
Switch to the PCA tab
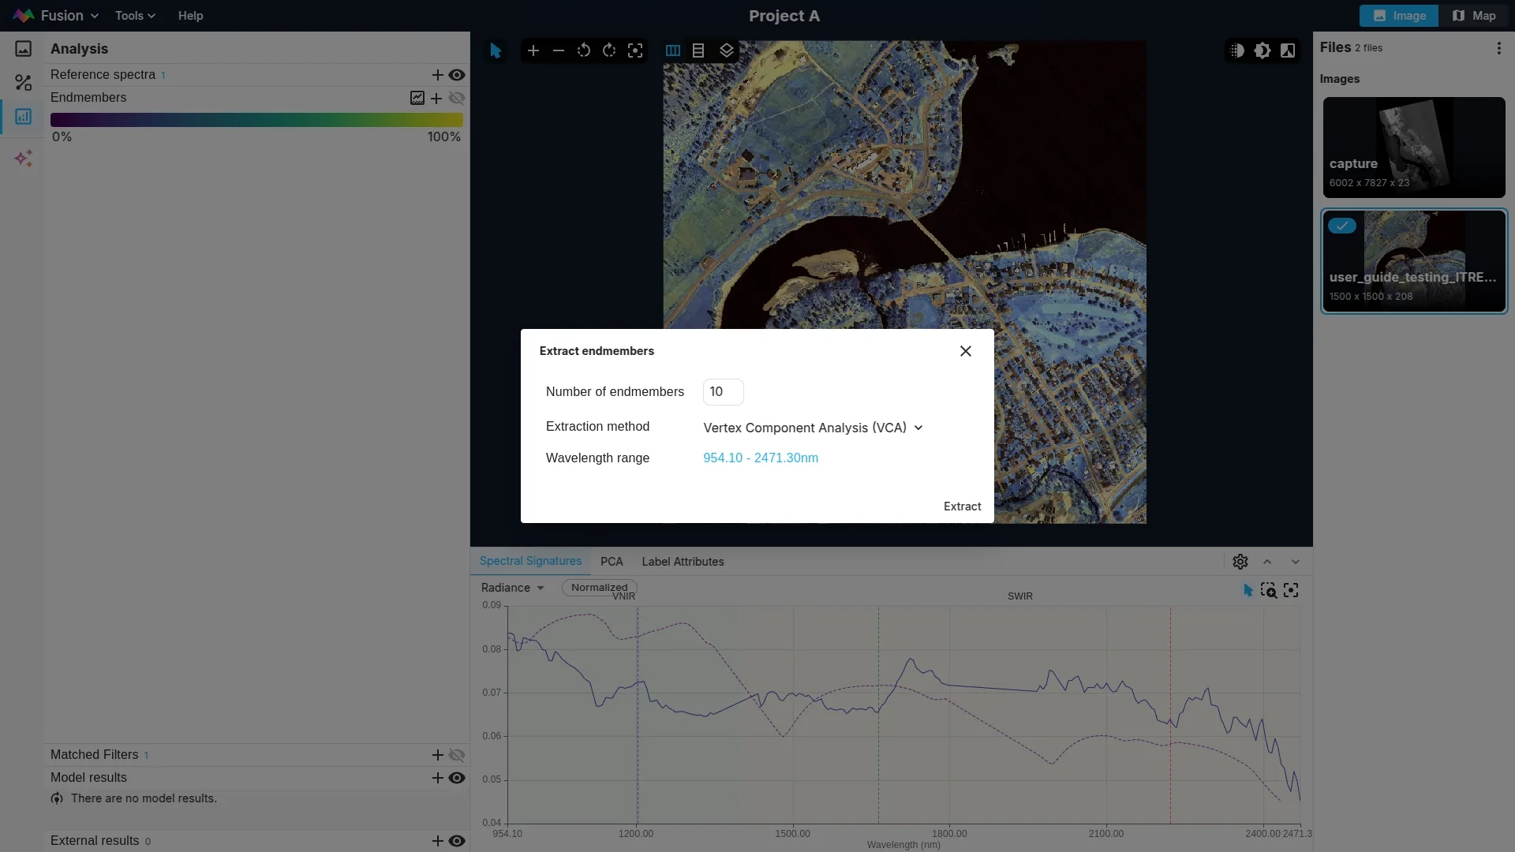pos(612,562)
